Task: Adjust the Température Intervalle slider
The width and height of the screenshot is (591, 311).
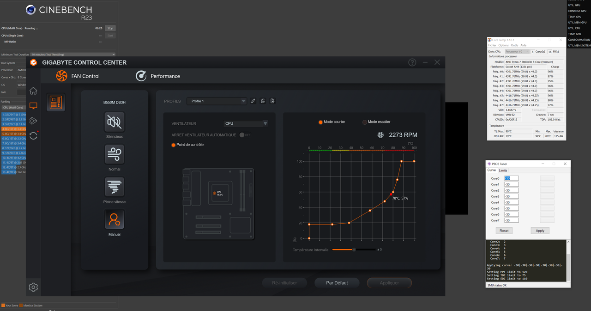Action: 354,250
